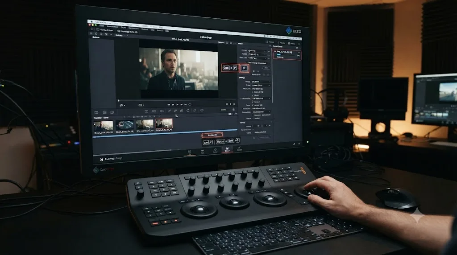Screen dimensions: 457x255
Task: Open the leftmost page tab in bottom page bar
Action: [189, 152]
